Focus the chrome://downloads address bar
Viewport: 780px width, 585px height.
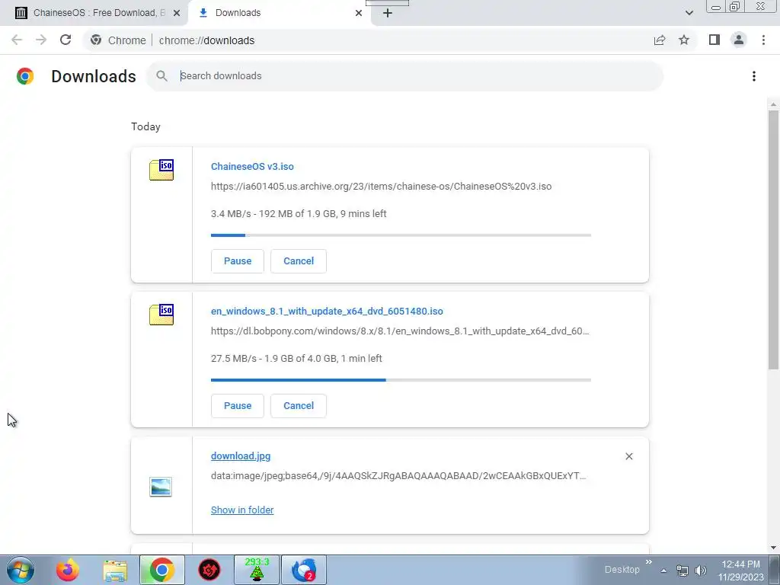click(x=206, y=40)
